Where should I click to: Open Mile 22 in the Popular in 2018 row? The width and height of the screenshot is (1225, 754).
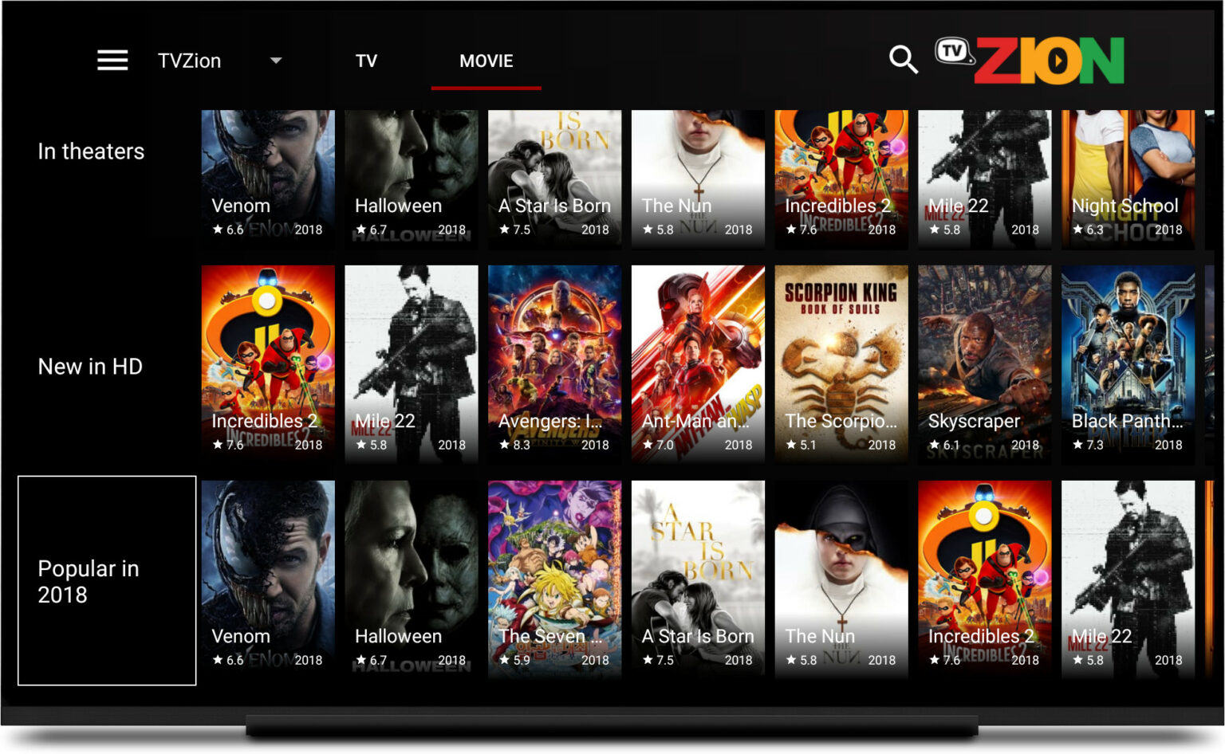tap(1128, 579)
